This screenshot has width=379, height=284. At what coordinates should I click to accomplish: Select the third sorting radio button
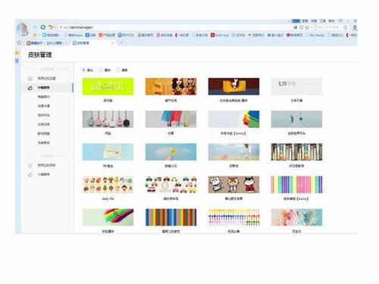[117, 70]
